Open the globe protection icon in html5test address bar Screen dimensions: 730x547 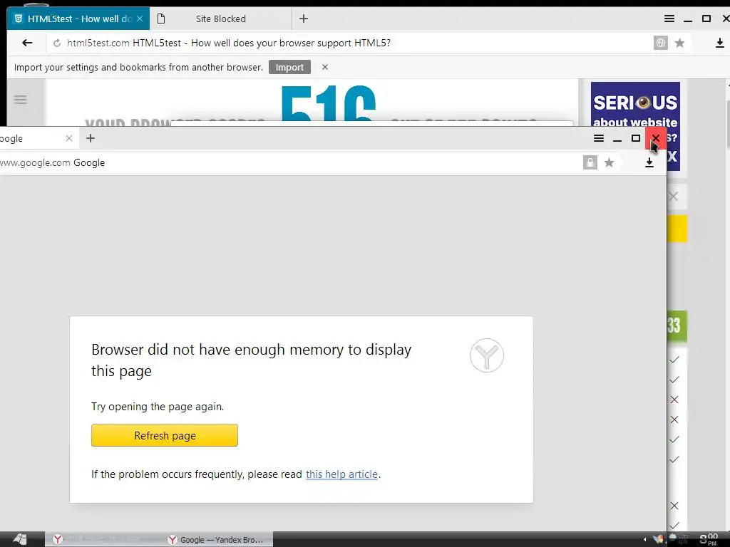(660, 43)
